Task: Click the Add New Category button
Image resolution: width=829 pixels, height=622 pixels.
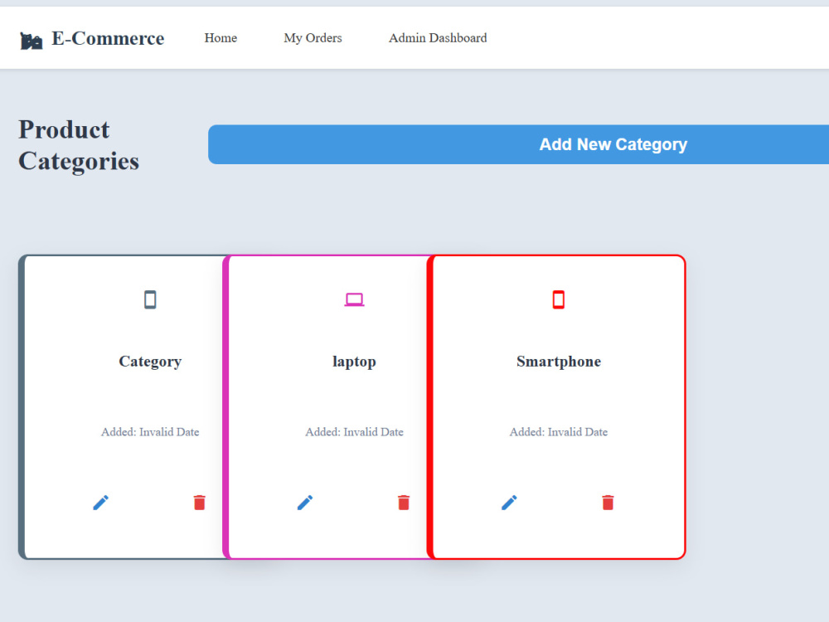Action: (519, 144)
